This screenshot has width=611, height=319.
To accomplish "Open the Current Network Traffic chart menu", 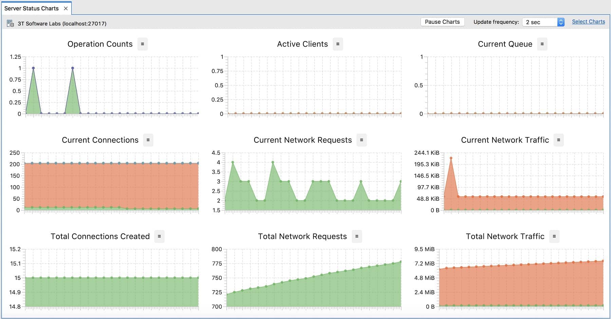I will [558, 140].
